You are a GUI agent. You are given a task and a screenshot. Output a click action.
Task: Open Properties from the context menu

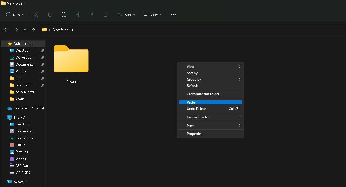[194, 134]
